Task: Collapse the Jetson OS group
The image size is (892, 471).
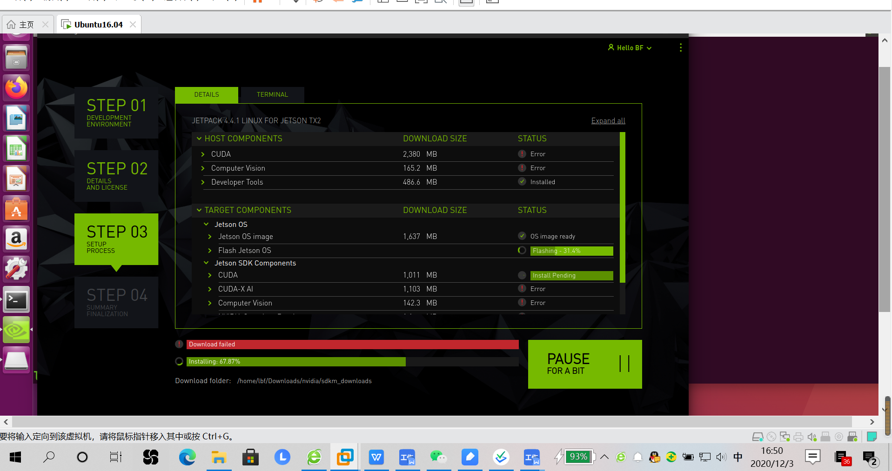Action: pos(206,224)
